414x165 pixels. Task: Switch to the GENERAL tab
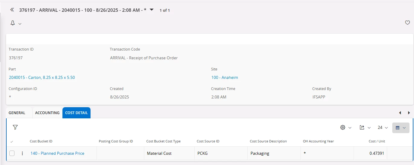coord(17,113)
